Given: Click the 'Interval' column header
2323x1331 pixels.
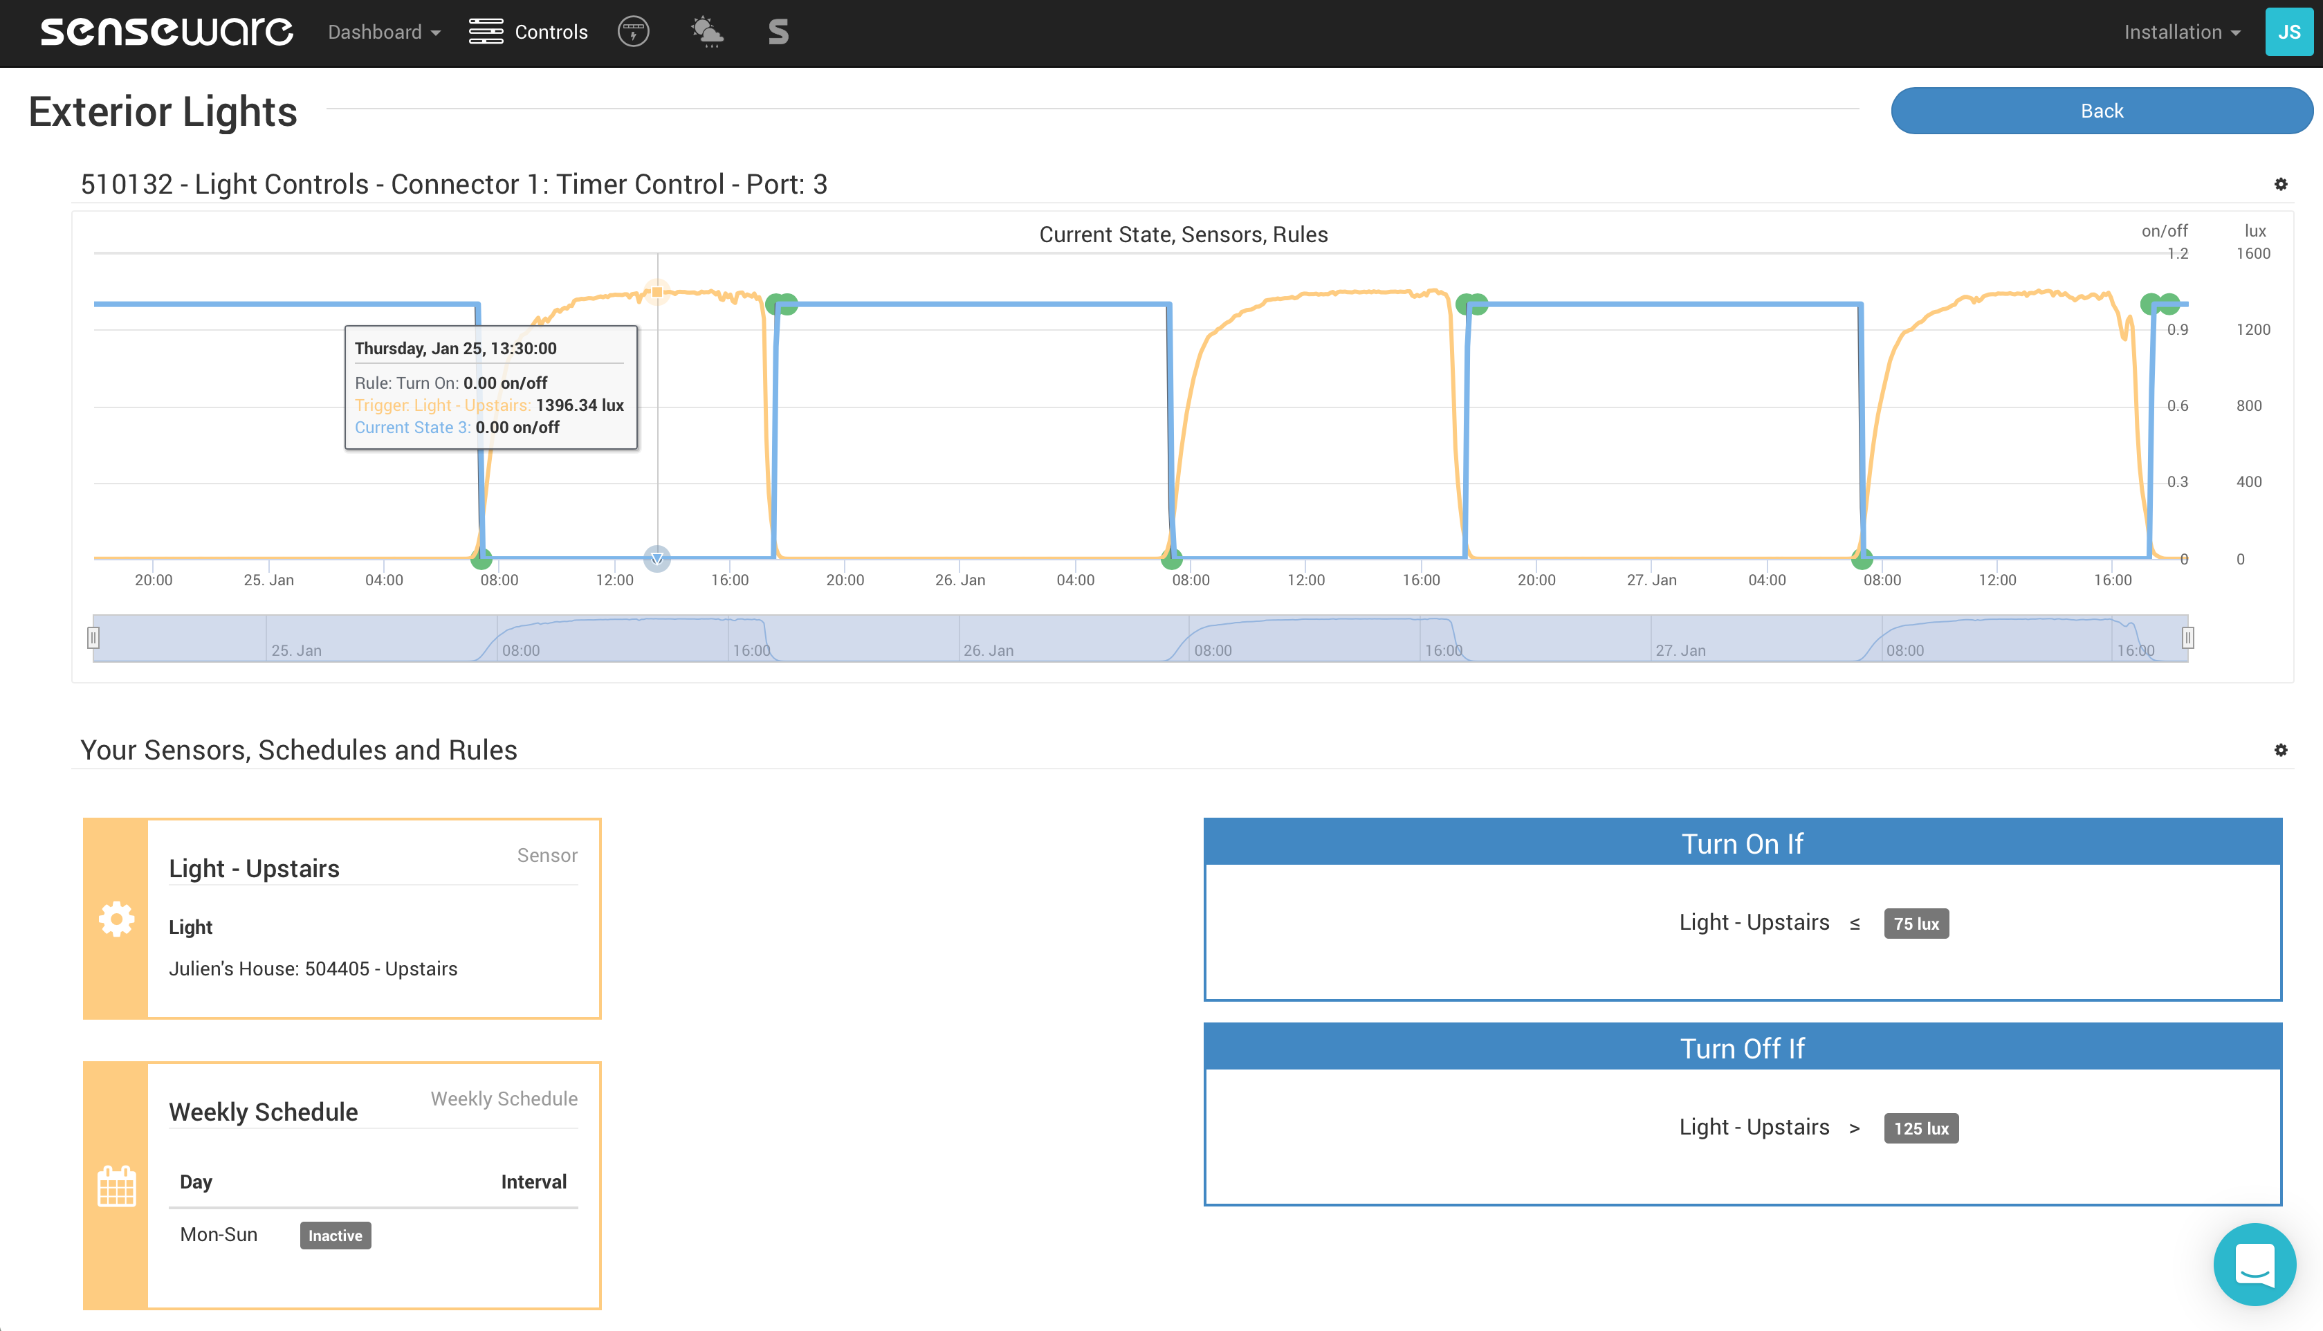Looking at the screenshot, I should point(533,1182).
